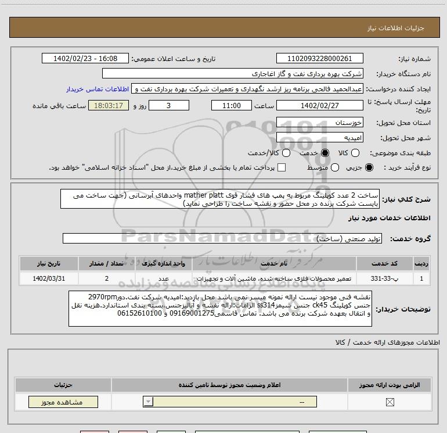The image size is (447, 433).
Task: Select the متوسط purchase type radio
Action: 335,167
